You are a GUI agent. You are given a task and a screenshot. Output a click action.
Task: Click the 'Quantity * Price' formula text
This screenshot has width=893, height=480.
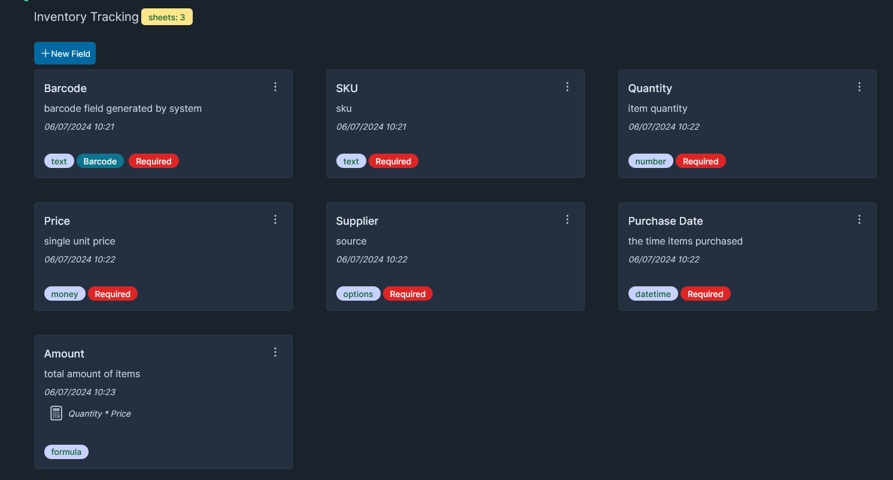[99, 414]
